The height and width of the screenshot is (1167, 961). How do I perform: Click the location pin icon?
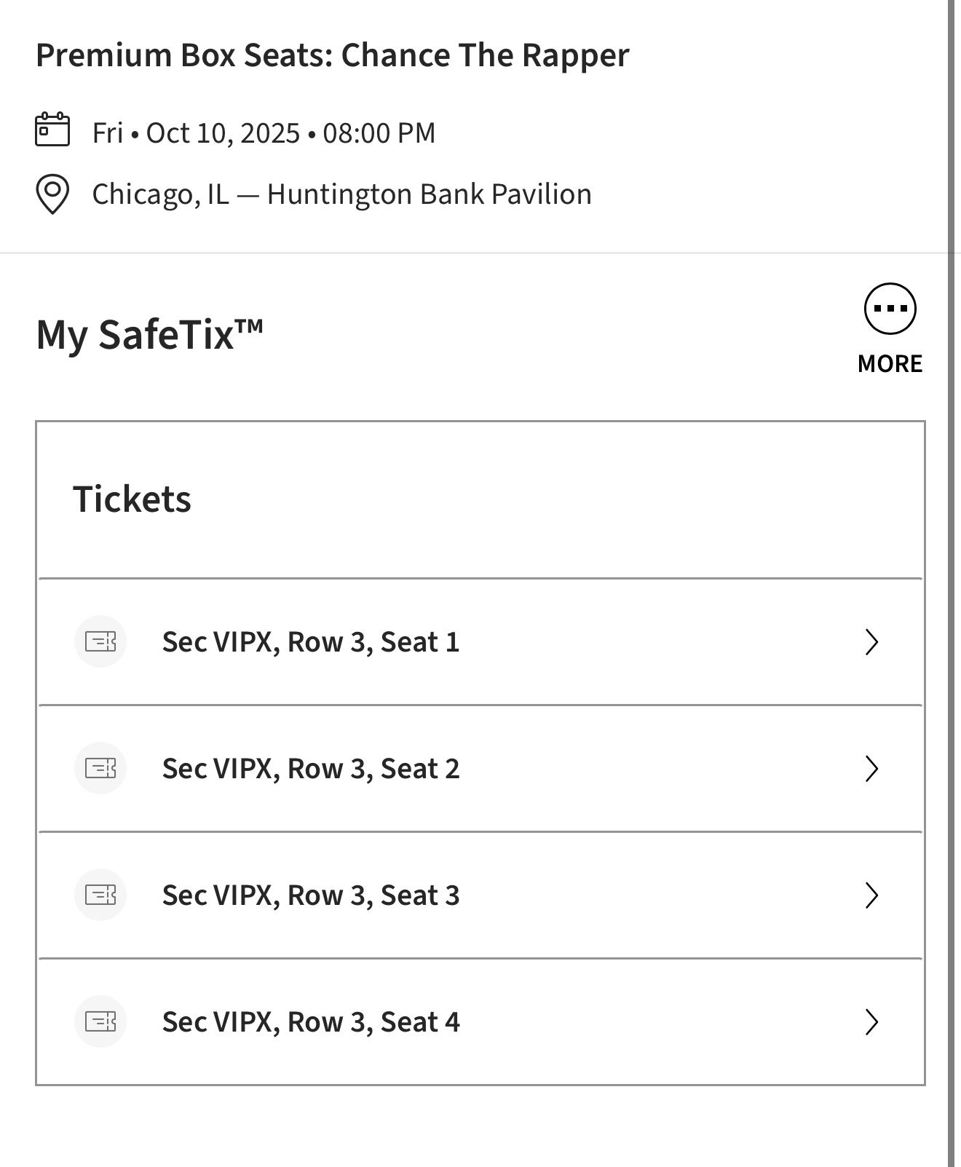52,194
